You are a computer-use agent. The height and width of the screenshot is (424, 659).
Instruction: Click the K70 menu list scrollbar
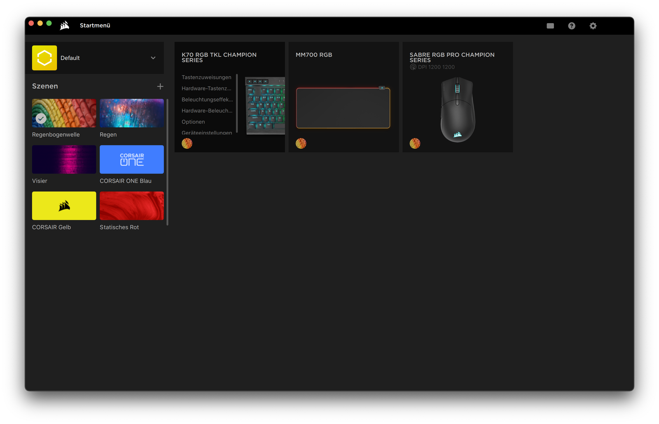(x=237, y=103)
